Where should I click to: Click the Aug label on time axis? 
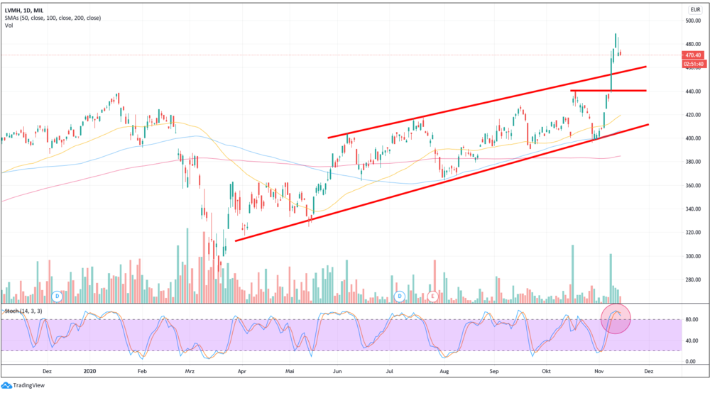coord(444,371)
